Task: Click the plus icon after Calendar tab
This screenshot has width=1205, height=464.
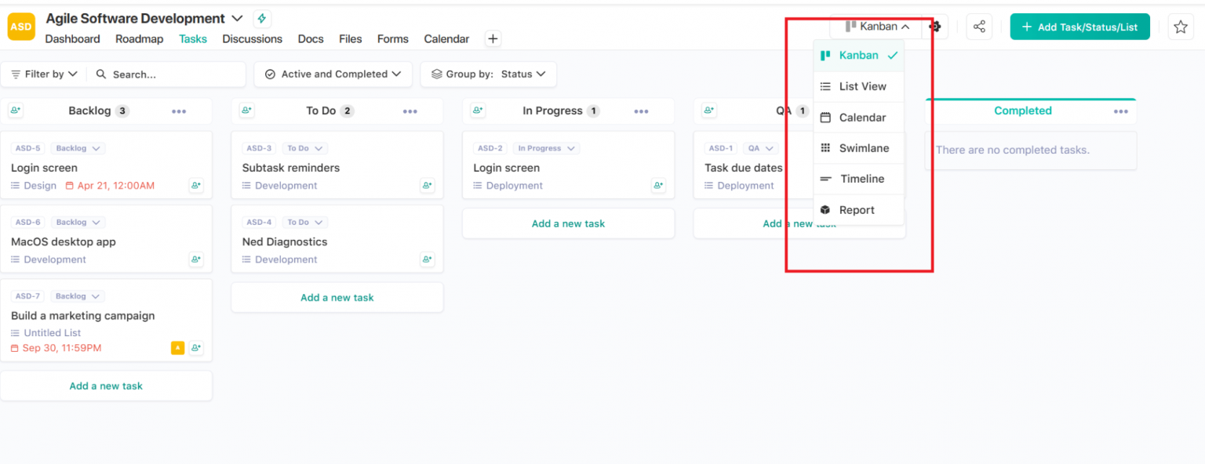Action: 493,39
